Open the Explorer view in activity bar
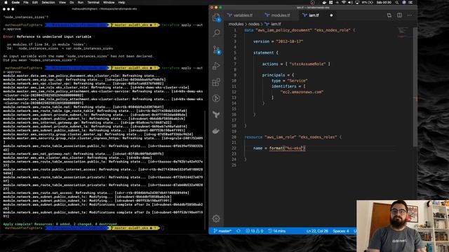This screenshot has height=252, width=449. 216,17
